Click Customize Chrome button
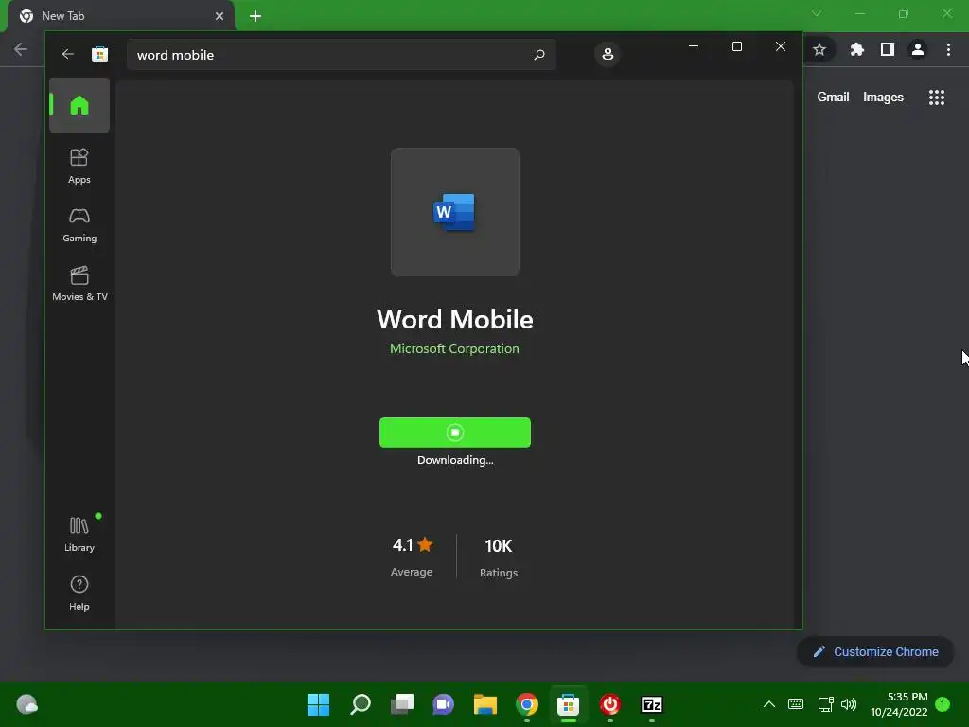This screenshot has height=727, width=969. point(875,651)
